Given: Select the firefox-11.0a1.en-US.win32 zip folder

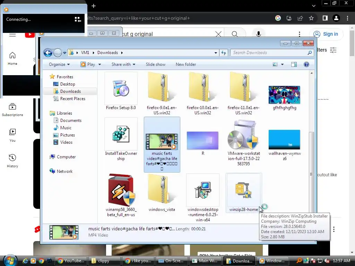Looking at the screenshot, I should pos(243,93).
